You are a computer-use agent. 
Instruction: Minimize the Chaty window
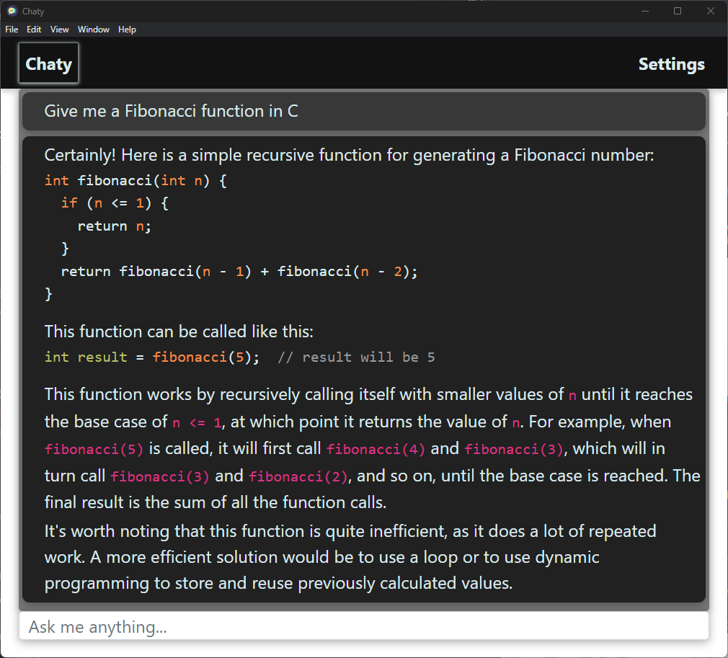coord(645,11)
